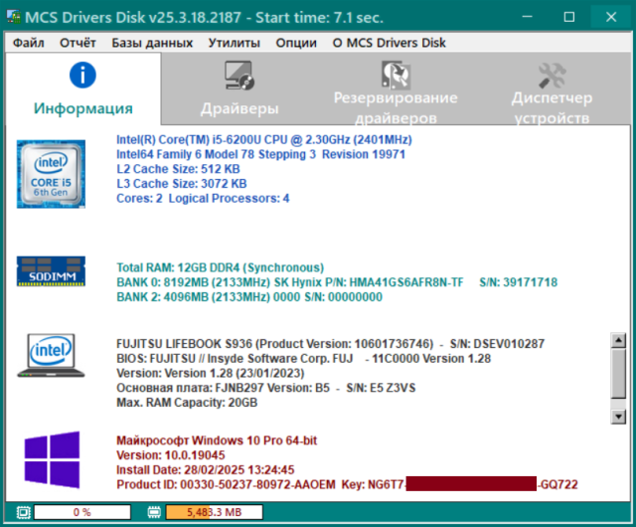This screenshot has width=636, height=527.
Task: Click the Intel(R) Core(TM) i5-6200U CPU line
Action: (x=264, y=139)
